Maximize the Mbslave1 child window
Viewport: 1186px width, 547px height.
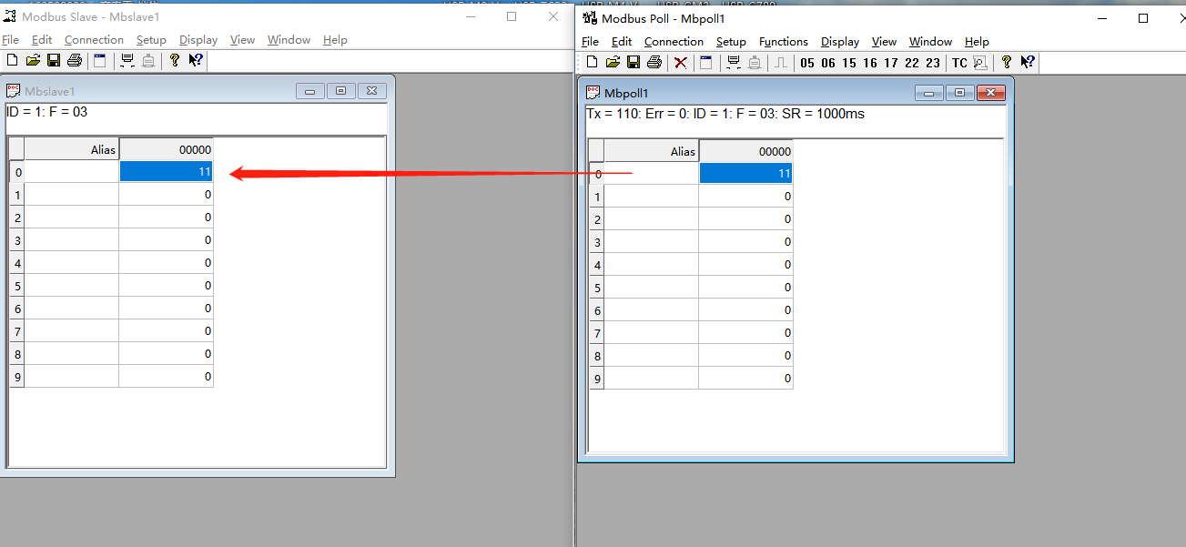pos(340,91)
